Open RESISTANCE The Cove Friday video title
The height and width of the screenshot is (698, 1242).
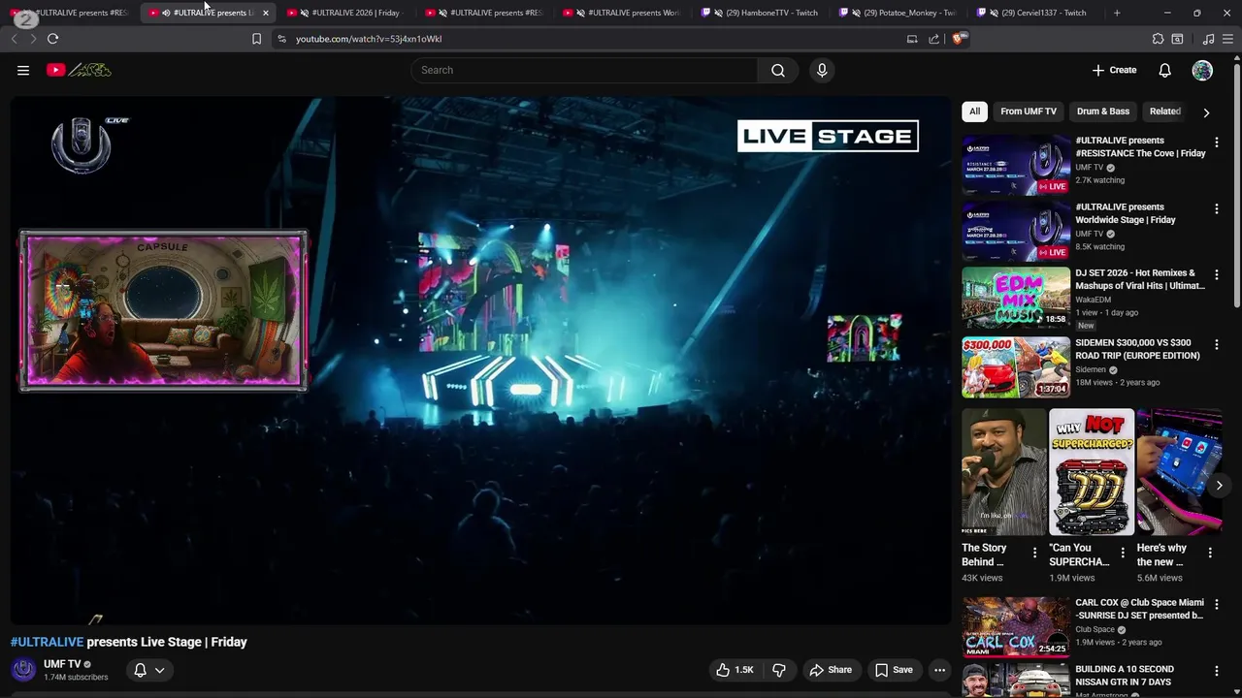click(x=1140, y=146)
